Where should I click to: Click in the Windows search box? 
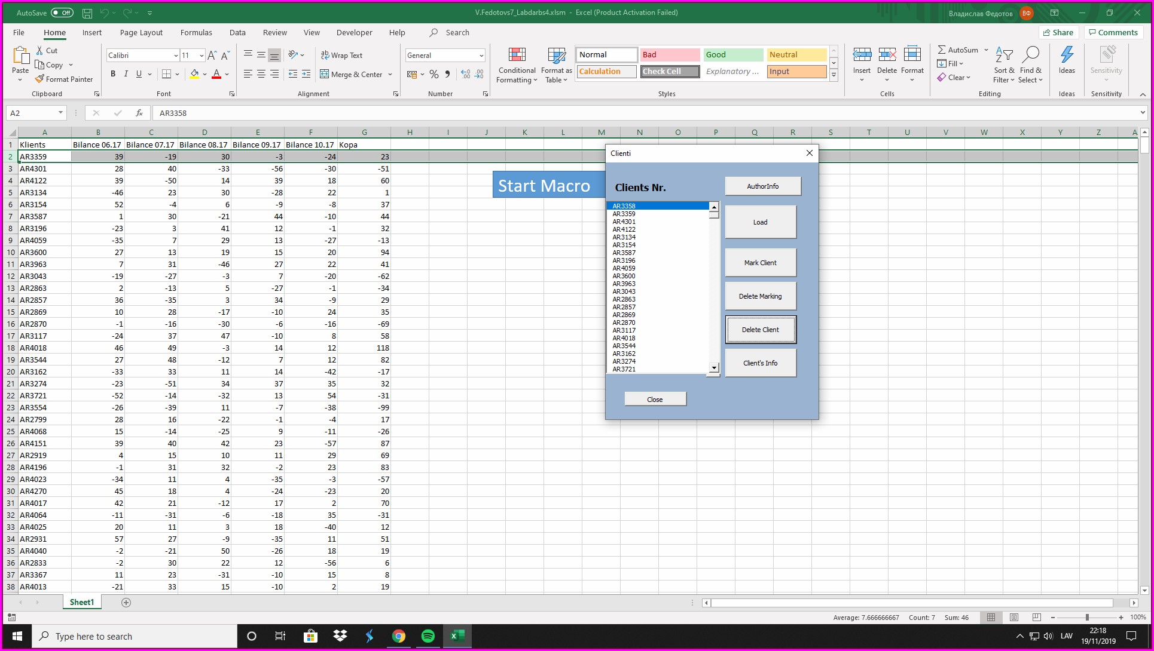(135, 637)
